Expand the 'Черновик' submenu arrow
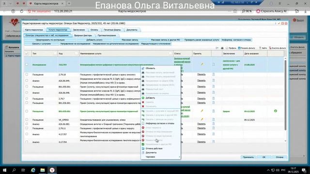Screen dimensions: 310x174 [179, 157]
